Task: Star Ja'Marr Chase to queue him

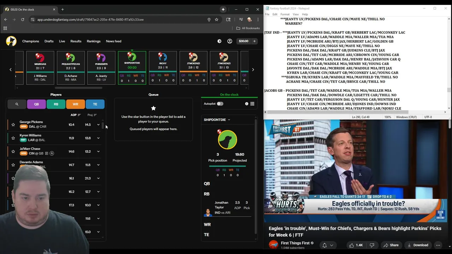Action: (x=13, y=151)
